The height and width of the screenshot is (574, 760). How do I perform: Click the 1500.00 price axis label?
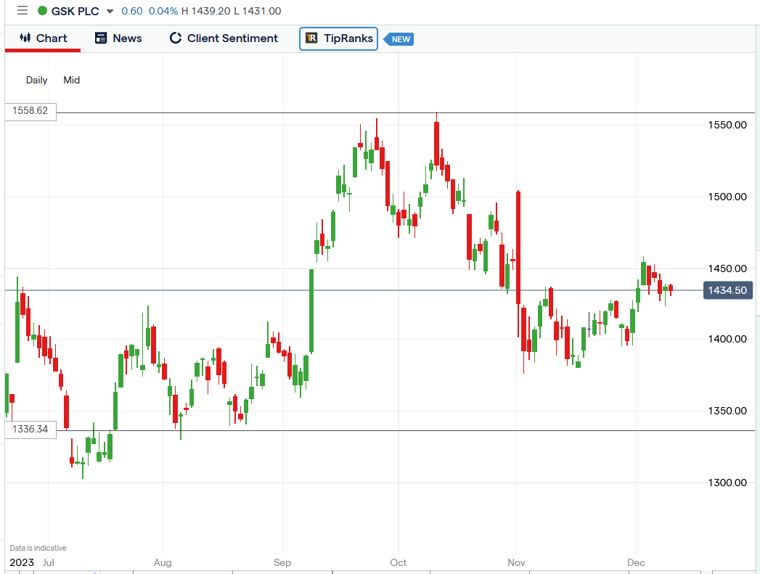pyautogui.click(x=727, y=197)
